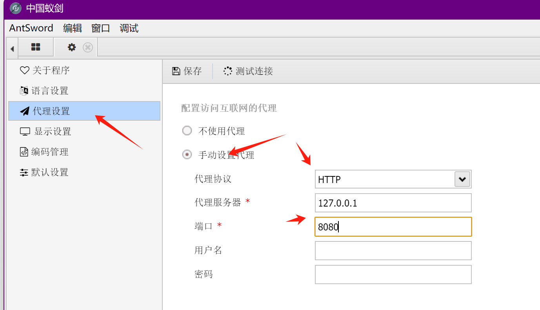
Task: Click the code file icon for 编码管理
Action: [x=24, y=152]
